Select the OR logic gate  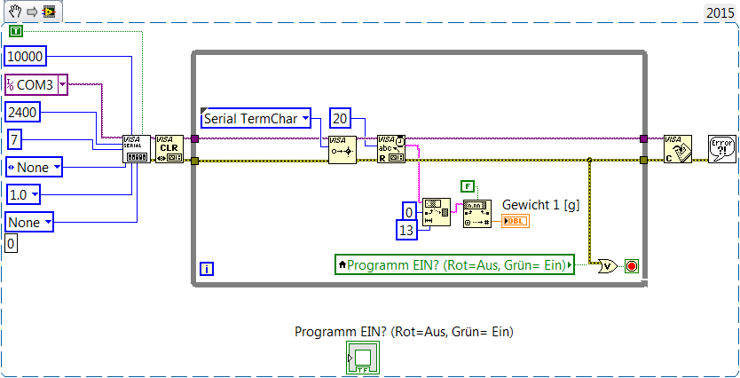(607, 266)
